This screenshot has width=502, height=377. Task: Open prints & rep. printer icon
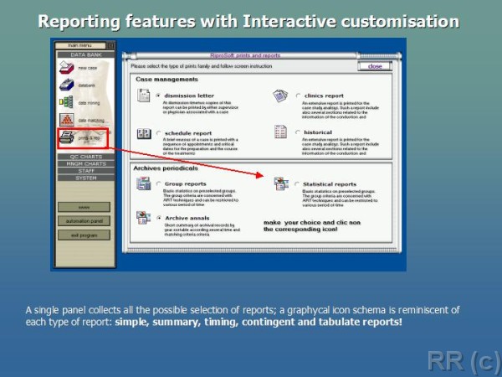click(x=66, y=138)
